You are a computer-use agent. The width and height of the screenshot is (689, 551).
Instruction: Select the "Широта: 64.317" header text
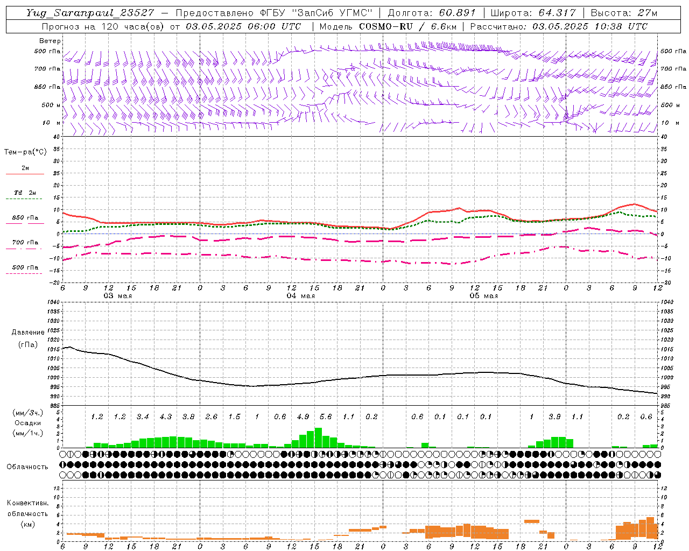(x=533, y=13)
